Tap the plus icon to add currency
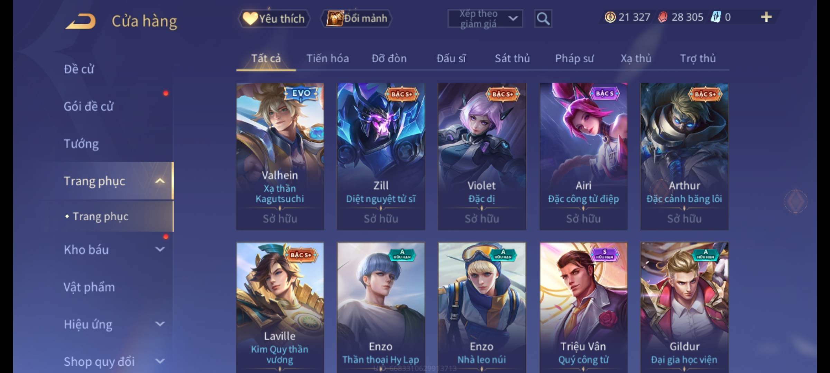Viewport: 830px width, 373px height. tap(766, 17)
